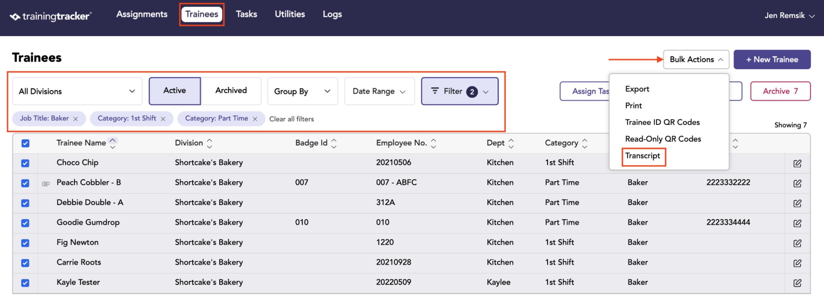The image size is (824, 300).
Task: Click the + New Trainee button
Action: (x=772, y=60)
